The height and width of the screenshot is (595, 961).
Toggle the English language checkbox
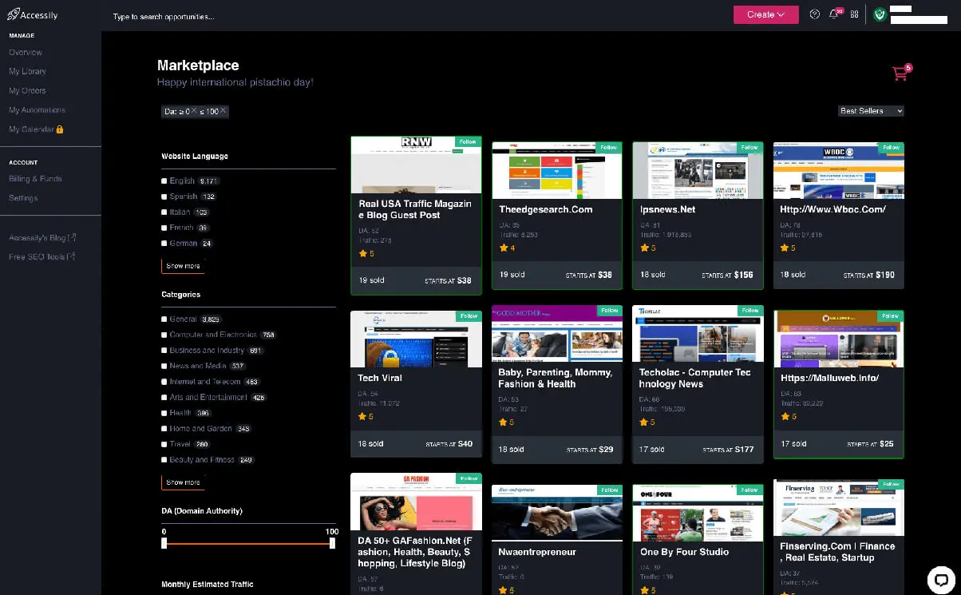(164, 181)
